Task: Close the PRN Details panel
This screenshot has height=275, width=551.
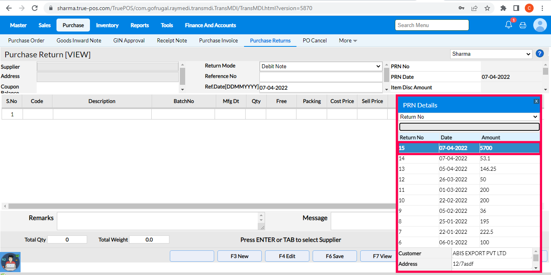Action: (536, 101)
